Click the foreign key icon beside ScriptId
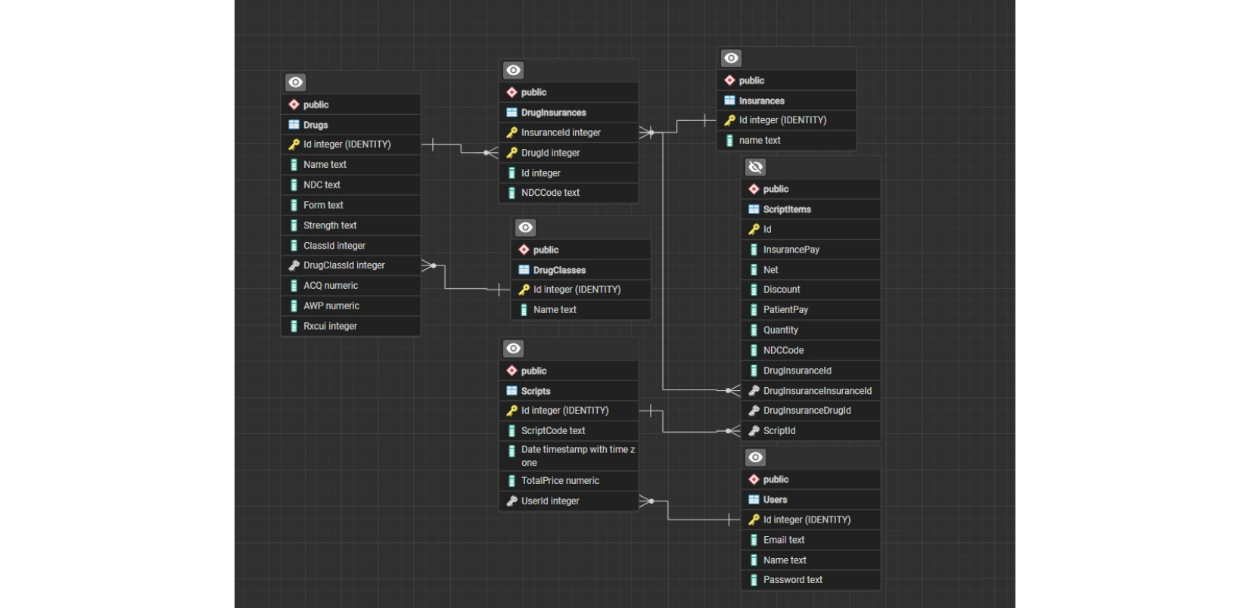 pyautogui.click(x=754, y=431)
